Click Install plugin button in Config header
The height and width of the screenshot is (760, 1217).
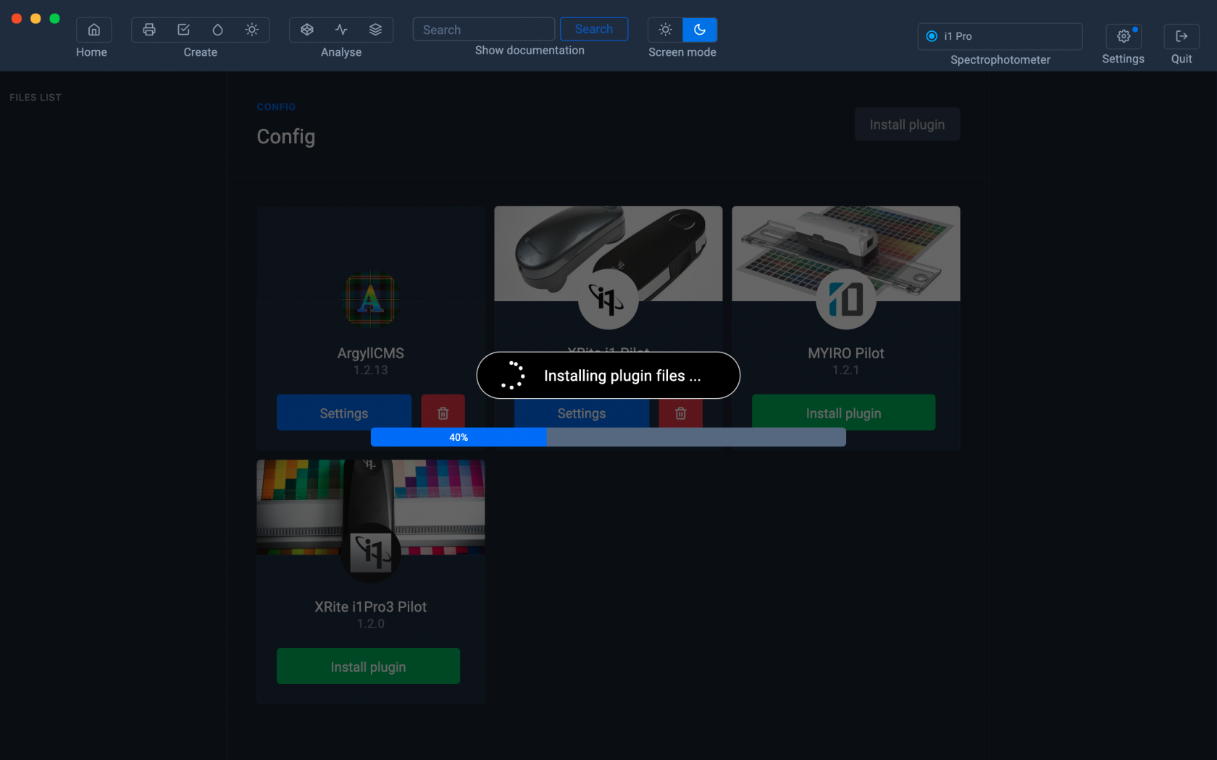pyautogui.click(x=907, y=124)
